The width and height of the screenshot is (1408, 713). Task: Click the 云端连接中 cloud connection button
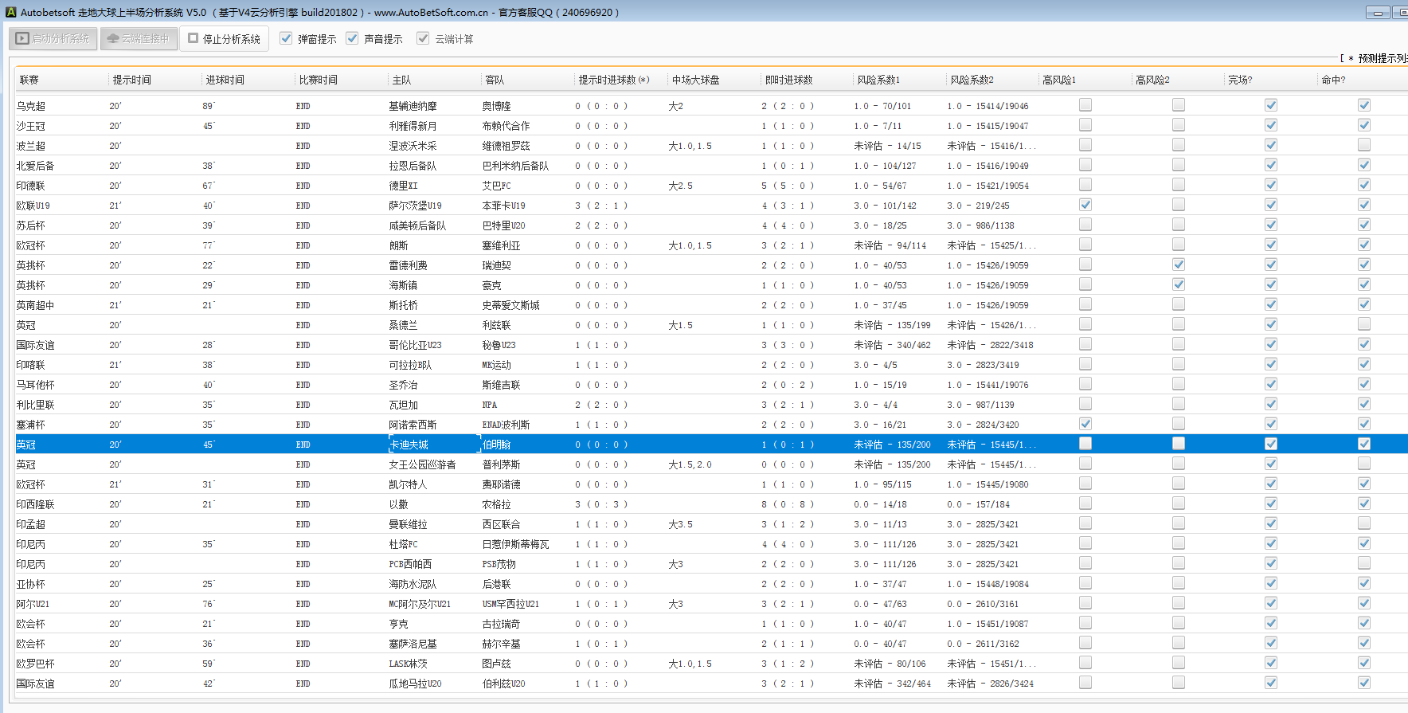click(x=139, y=38)
